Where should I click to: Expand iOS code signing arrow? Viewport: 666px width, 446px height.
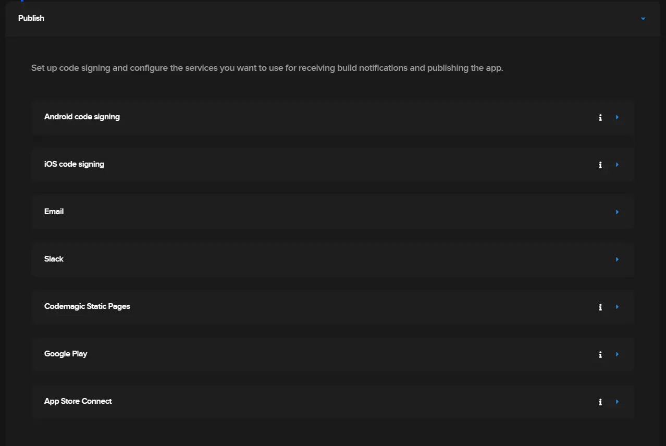(617, 165)
